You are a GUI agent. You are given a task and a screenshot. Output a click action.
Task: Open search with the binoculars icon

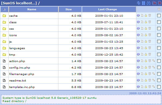[148, 3]
